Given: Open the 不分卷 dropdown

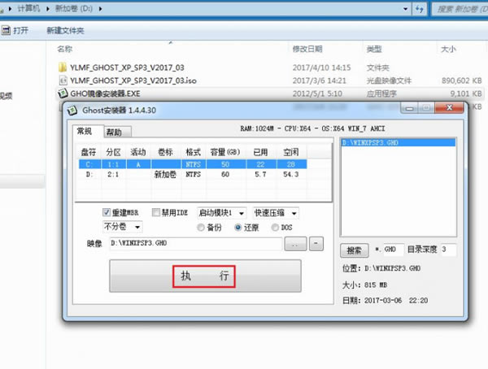Looking at the screenshot, I should click(x=123, y=227).
